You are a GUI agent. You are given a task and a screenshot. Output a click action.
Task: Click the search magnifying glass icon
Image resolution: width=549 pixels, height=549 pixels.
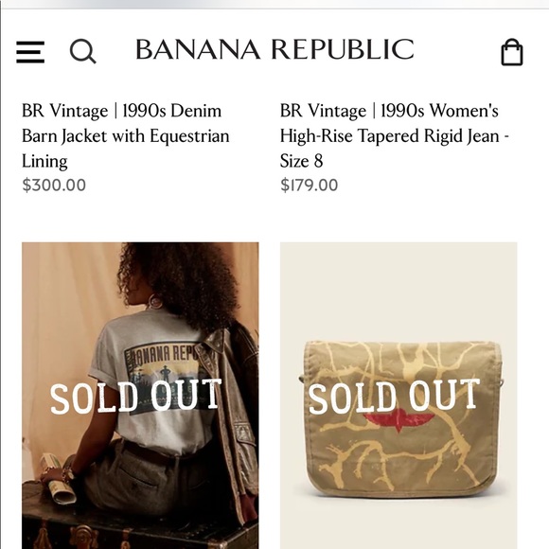click(82, 52)
